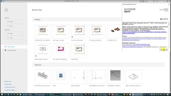Open a model with Models Open button
The width and height of the screenshot is (171, 96).
click(14, 22)
